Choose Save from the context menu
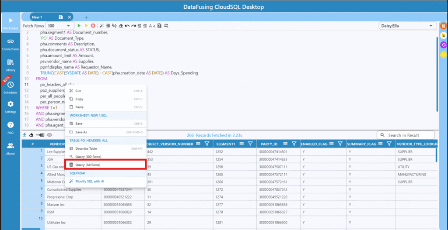448x230 pixels. pyautogui.click(x=106, y=124)
